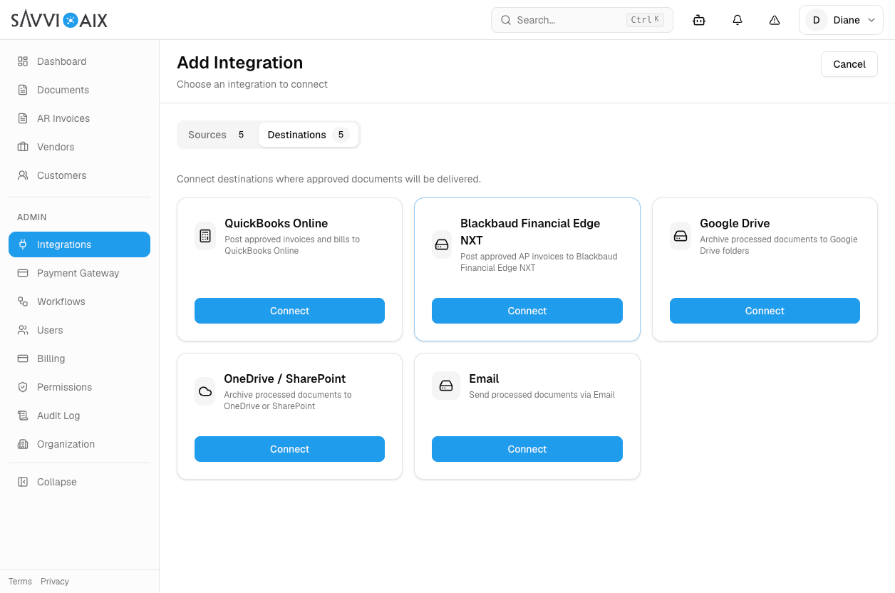The height and width of the screenshot is (593, 895).
Task: Collapse the sidebar
Action: [x=79, y=482]
